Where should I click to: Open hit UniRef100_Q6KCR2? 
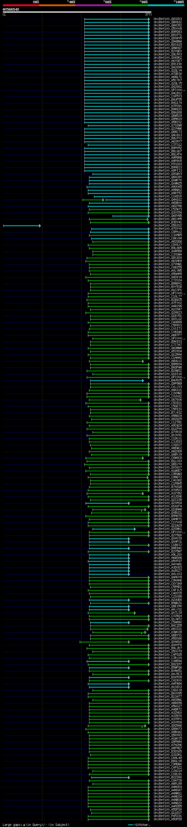(168, 25)
